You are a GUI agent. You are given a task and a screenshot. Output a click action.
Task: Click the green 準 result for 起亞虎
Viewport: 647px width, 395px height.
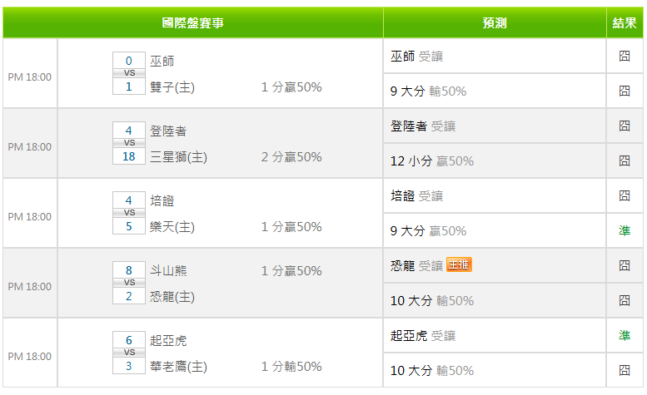tap(625, 335)
